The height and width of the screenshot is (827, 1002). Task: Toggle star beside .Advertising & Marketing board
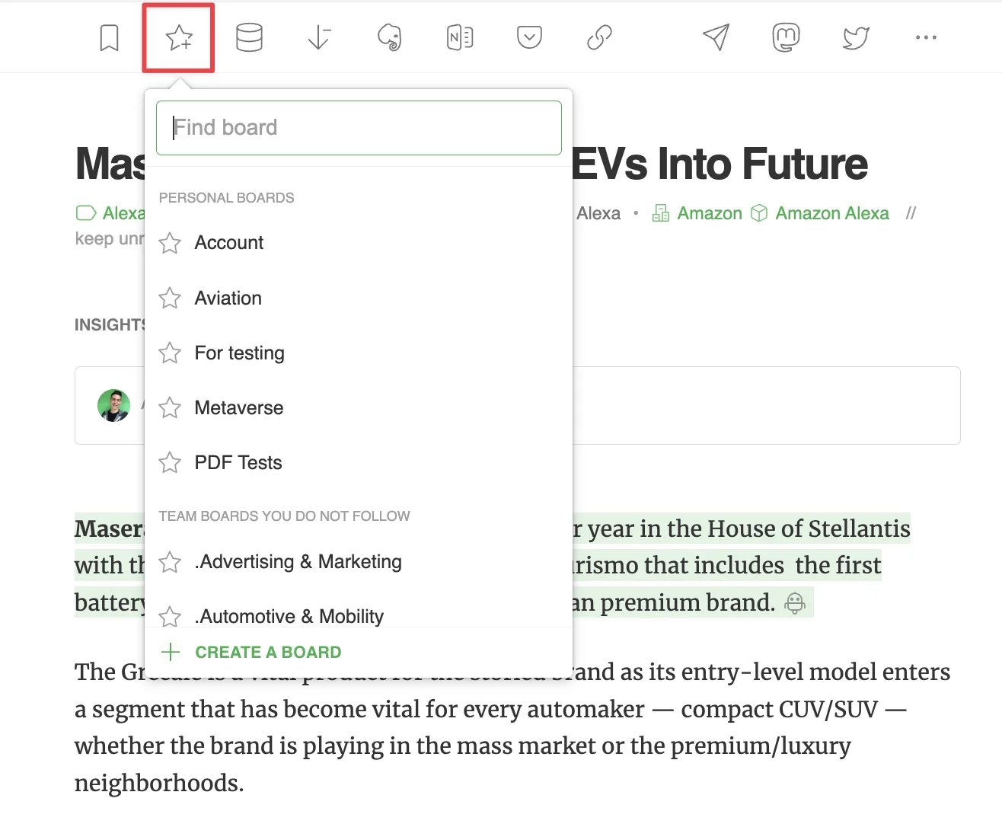(170, 562)
